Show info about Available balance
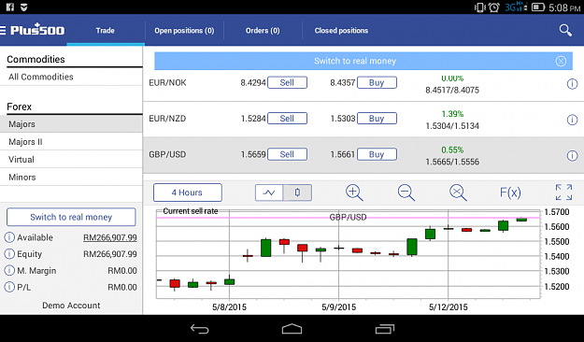The height and width of the screenshot is (342, 584). tap(9, 237)
